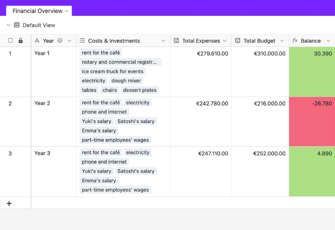Open the Total Expenses column dropdown
Screen dimensions: 335x230
225,41
